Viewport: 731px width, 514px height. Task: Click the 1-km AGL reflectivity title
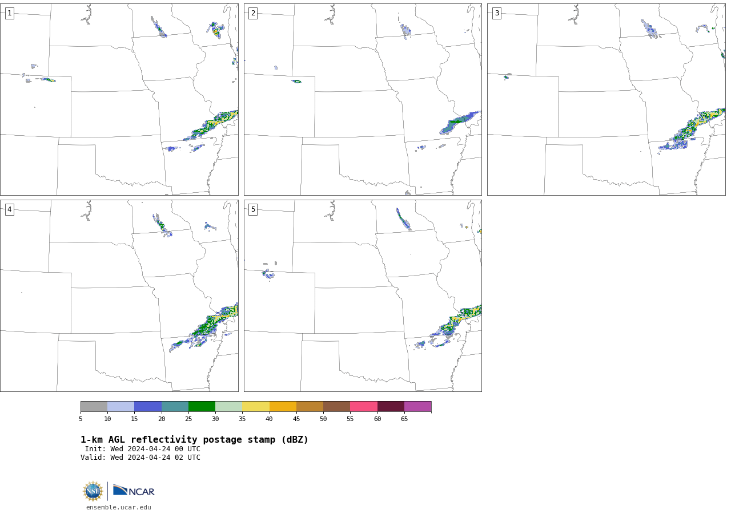pyautogui.click(x=194, y=440)
